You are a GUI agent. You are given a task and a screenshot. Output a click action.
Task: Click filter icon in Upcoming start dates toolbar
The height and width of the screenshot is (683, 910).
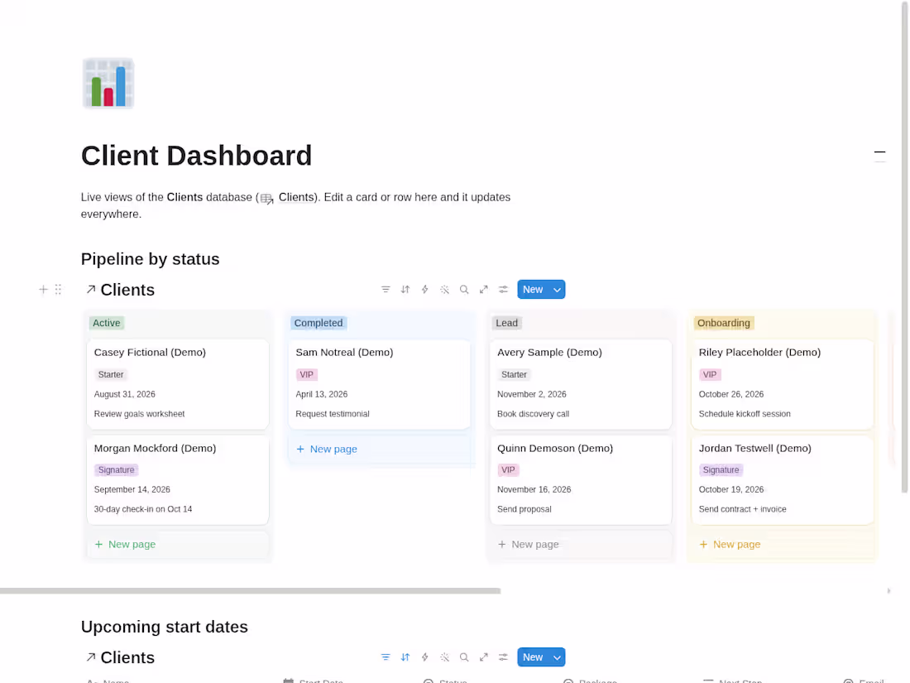pyautogui.click(x=386, y=657)
